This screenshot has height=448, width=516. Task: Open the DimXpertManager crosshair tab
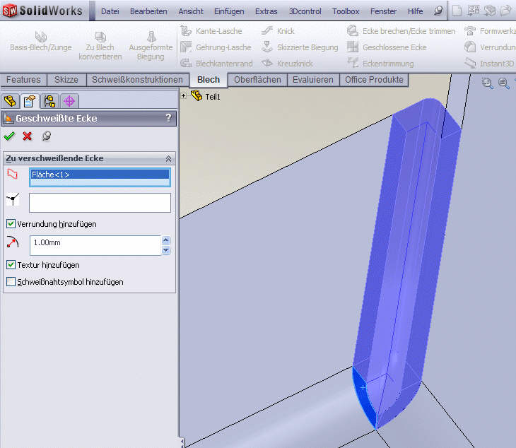point(69,101)
